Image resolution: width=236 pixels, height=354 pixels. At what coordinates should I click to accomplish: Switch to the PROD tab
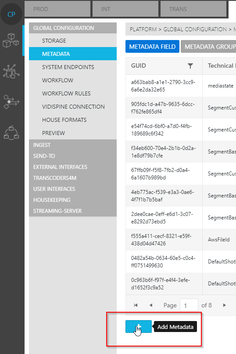click(57, 9)
